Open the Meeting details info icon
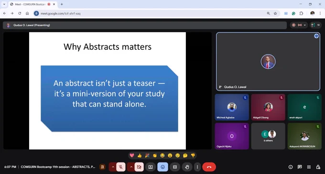 pyautogui.click(x=291, y=167)
